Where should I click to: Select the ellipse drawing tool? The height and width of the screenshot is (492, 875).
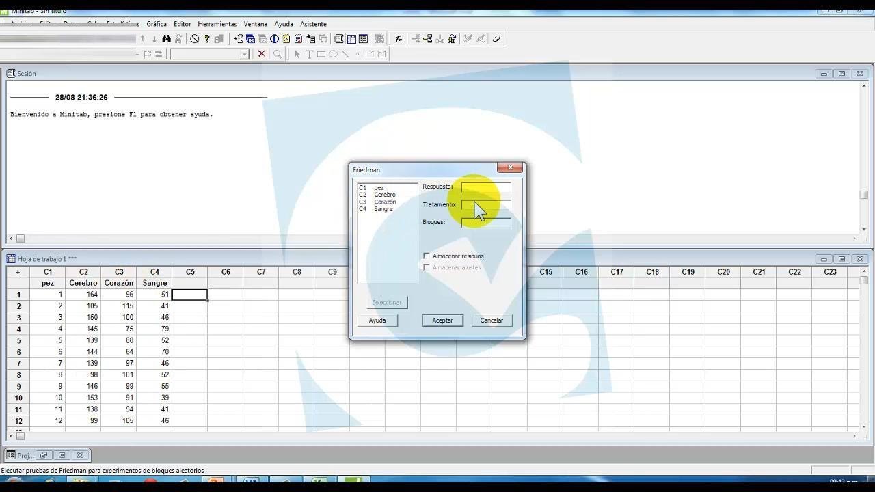click(333, 54)
